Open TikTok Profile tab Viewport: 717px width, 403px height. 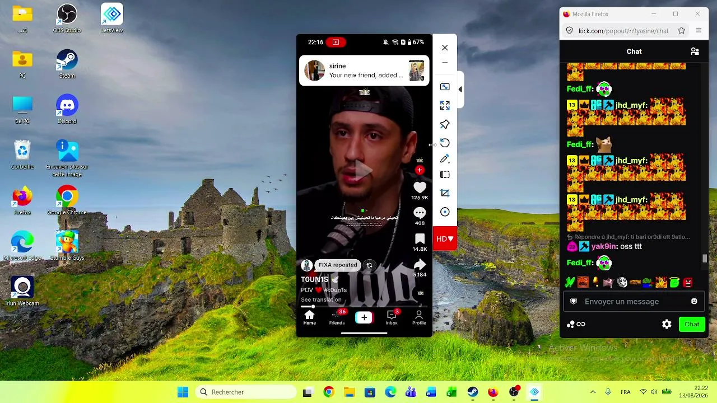pyautogui.click(x=419, y=317)
